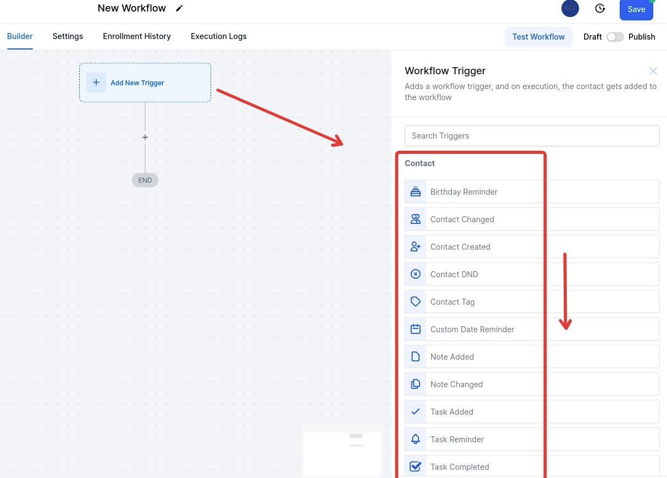Select the Task Reminder trigger
This screenshot has height=478, width=667.
(532, 439)
